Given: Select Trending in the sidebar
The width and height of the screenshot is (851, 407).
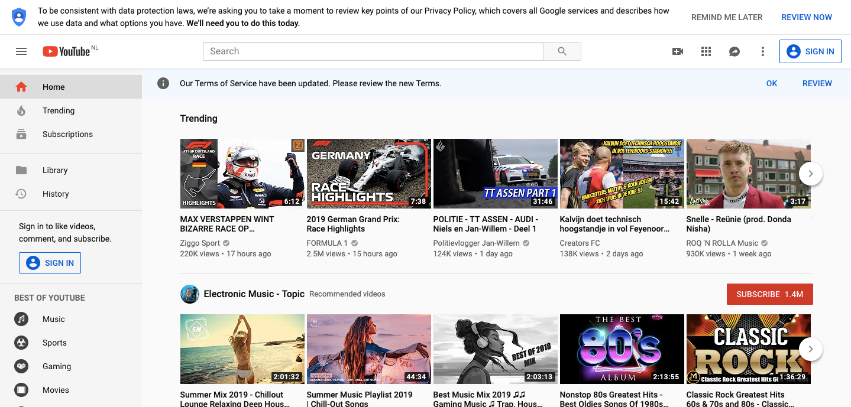Looking at the screenshot, I should pyautogui.click(x=71, y=110).
